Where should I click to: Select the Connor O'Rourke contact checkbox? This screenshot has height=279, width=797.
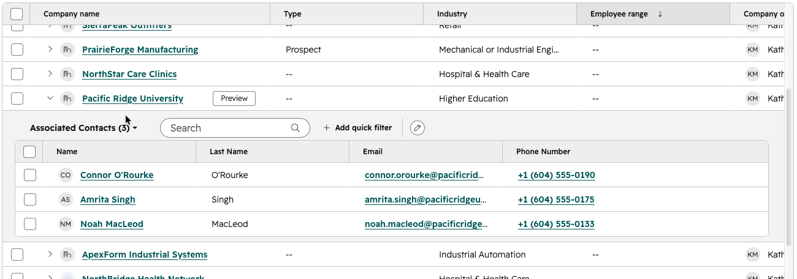pyautogui.click(x=30, y=175)
